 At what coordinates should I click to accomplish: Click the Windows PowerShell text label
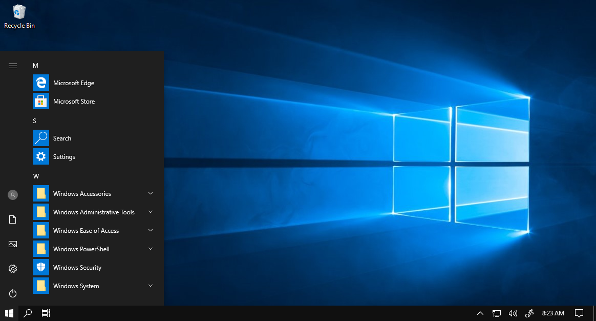81,249
